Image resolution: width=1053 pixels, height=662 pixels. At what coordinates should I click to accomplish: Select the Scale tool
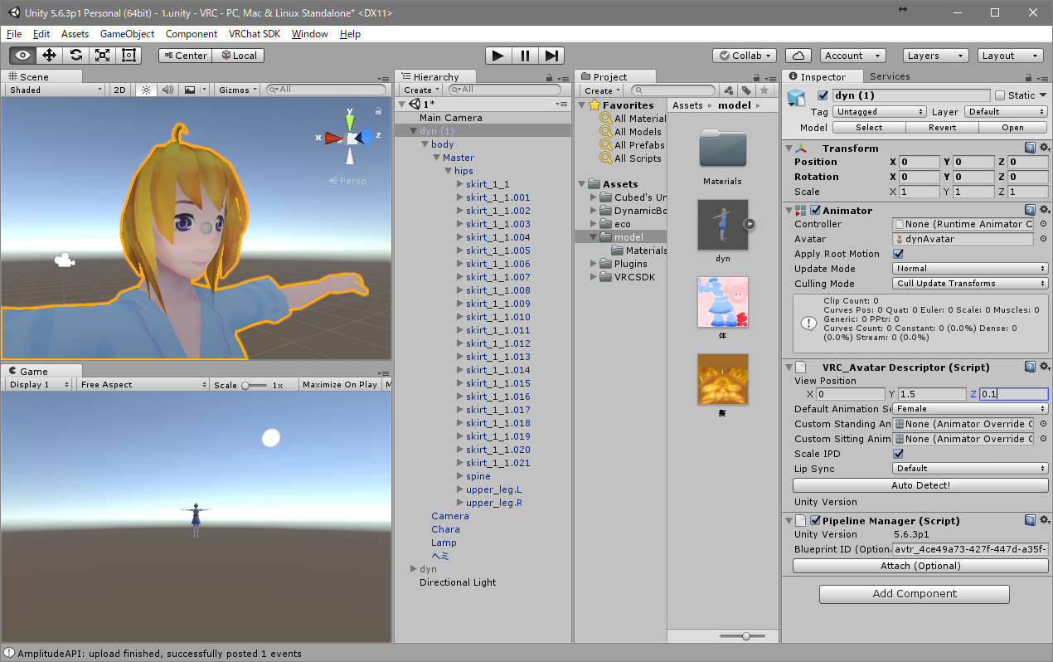point(102,56)
